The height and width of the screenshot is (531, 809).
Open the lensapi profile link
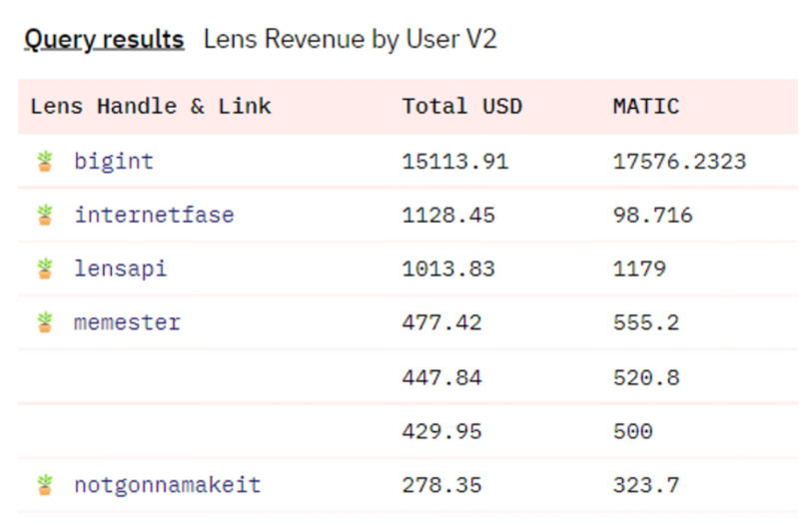click(x=121, y=269)
